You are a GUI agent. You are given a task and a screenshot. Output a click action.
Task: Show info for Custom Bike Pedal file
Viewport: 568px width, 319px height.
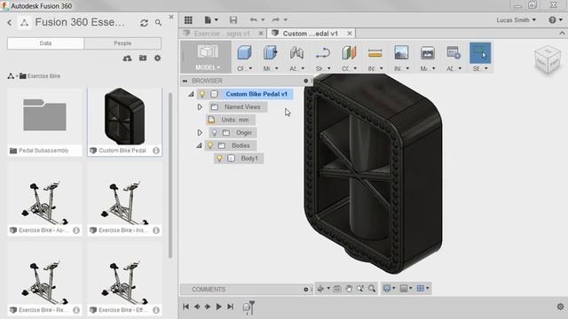[x=156, y=151]
